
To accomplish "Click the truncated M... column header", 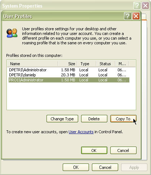I will point(122,64).
